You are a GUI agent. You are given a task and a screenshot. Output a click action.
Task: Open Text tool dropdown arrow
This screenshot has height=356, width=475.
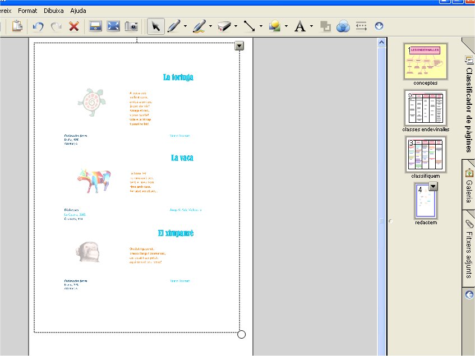point(311,26)
